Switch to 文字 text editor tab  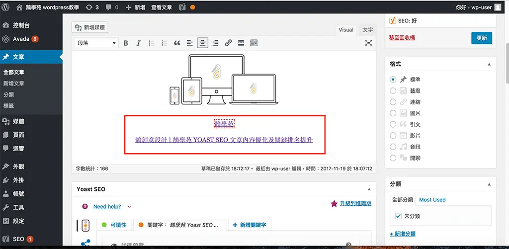coord(367,30)
